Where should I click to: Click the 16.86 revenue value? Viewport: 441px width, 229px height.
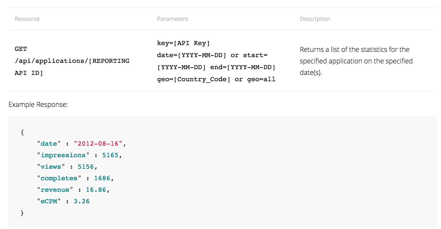(96, 190)
